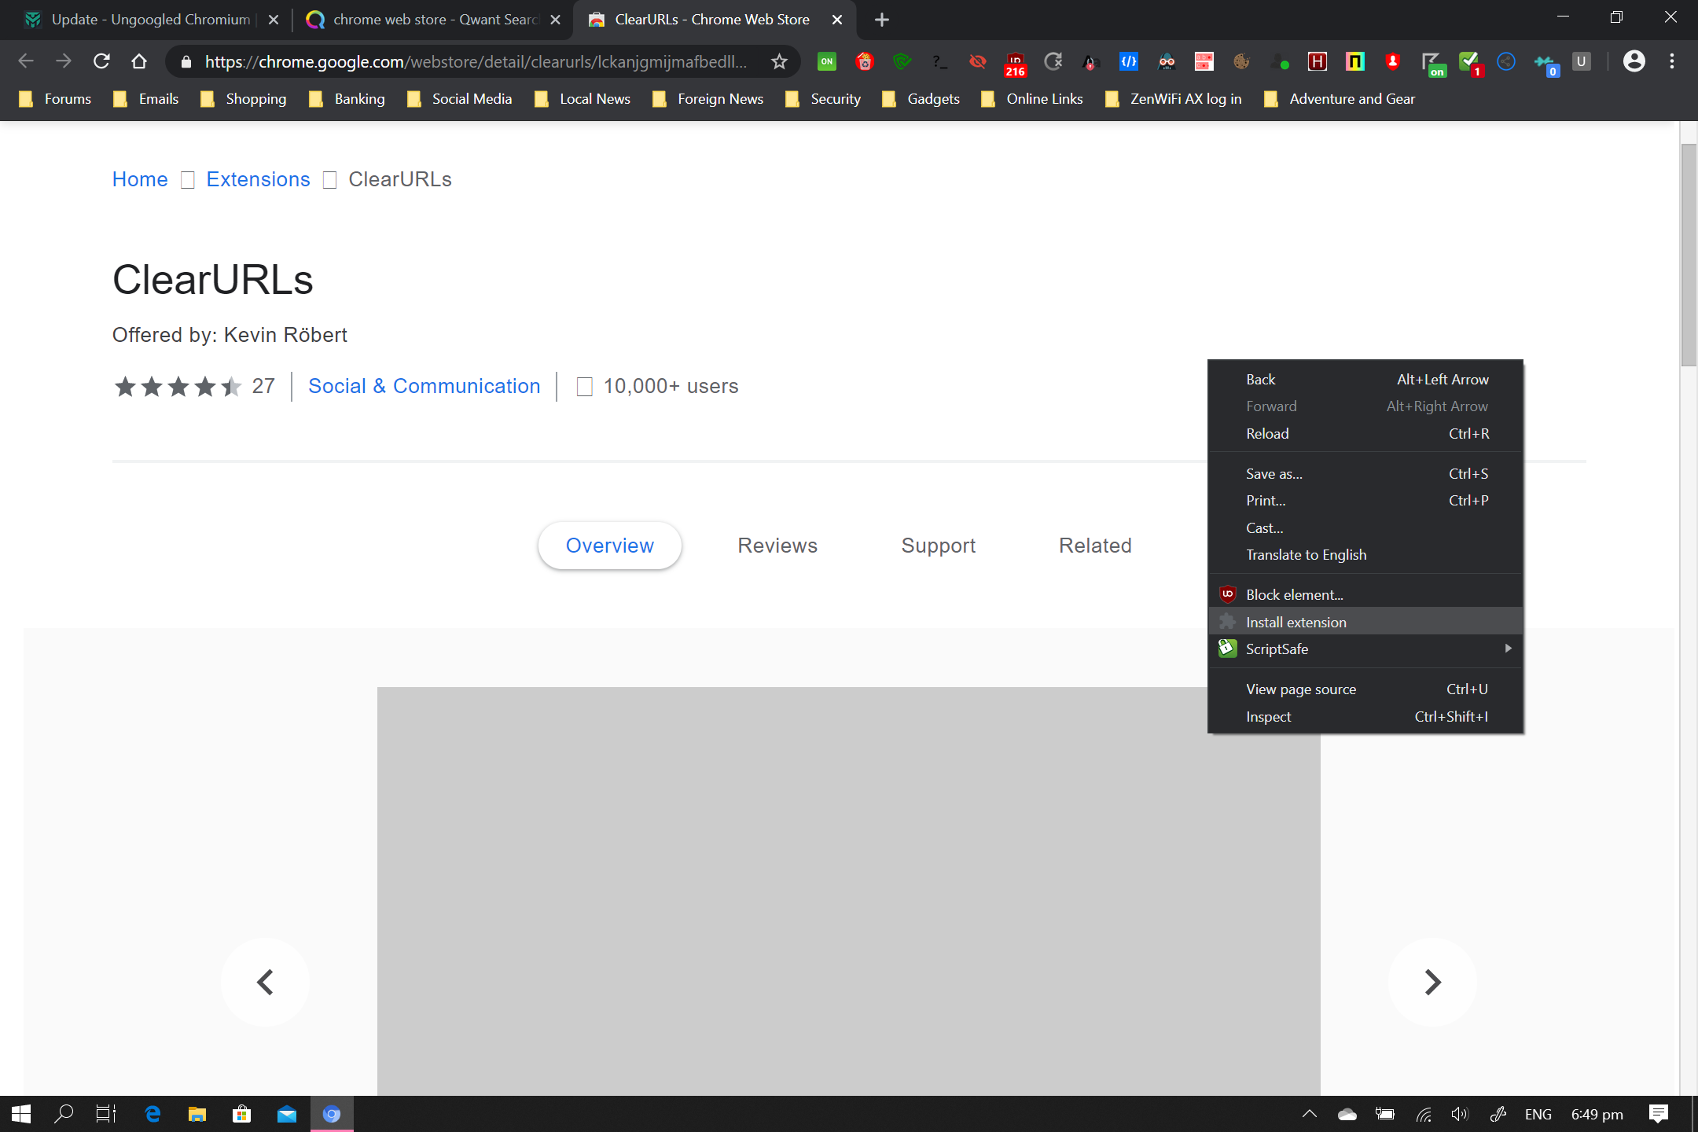The height and width of the screenshot is (1132, 1698).
Task: Select Block element... in context menu
Action: click(x=1294, y=594)
